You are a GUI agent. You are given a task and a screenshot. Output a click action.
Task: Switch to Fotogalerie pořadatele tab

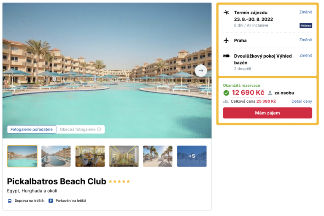[32, 129]
